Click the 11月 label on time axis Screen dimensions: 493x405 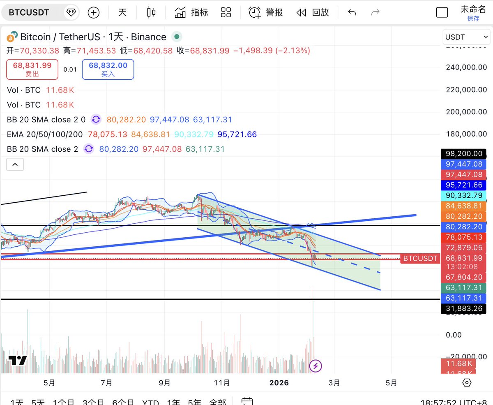pos(222,383)
